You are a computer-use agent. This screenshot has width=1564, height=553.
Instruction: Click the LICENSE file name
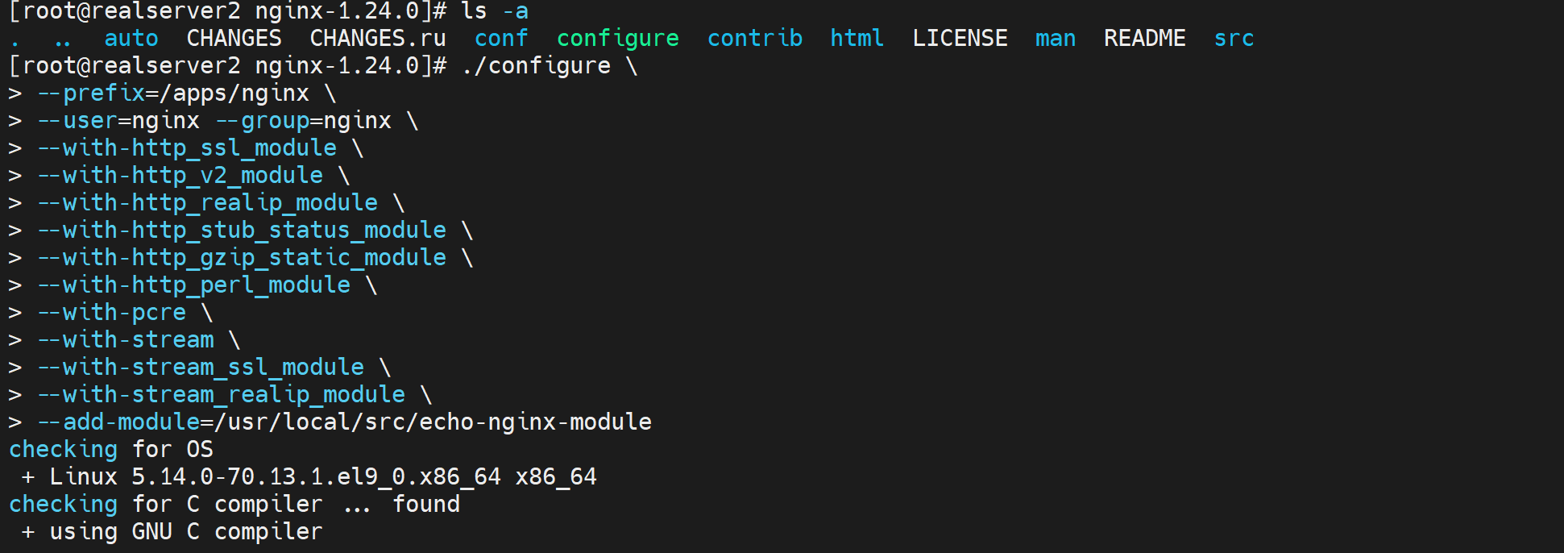point(960,39)
